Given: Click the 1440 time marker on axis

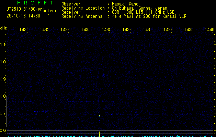Looking at the screenshot, I should (x=210, y=29).
